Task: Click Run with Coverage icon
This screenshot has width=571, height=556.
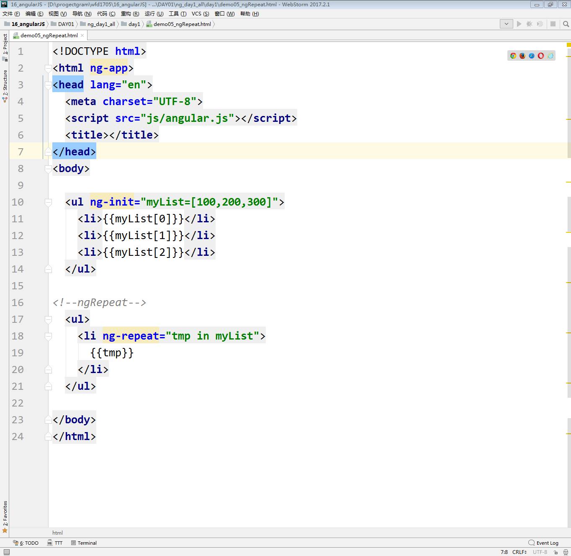Action: pos(540,24)
